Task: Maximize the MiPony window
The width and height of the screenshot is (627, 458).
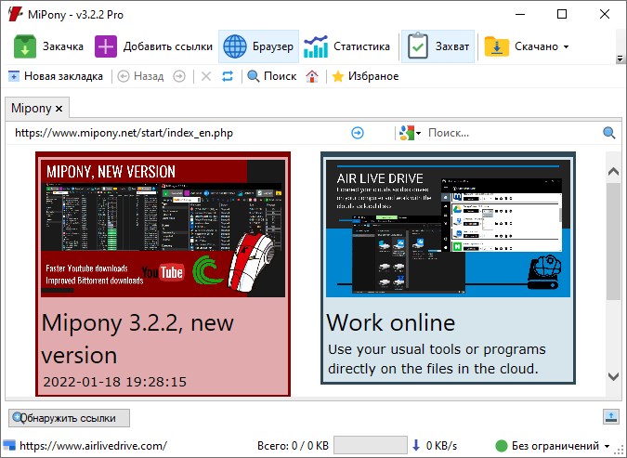Action: click(x=562, y=15)
